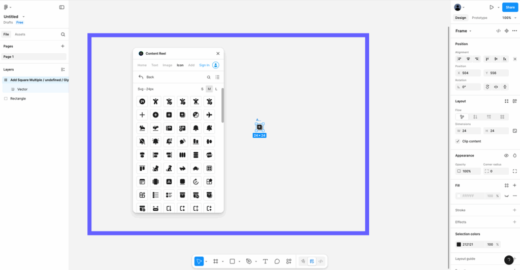Search layers with magnifier icon in left panel
Viewport: 520px width, 270px height.
(63, 34)
